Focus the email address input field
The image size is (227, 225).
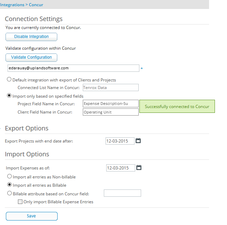[x=73, y=68]
